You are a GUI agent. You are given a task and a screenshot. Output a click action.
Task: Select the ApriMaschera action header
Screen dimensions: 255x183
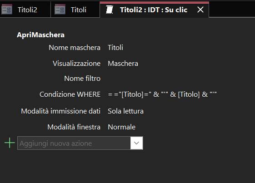40,35
